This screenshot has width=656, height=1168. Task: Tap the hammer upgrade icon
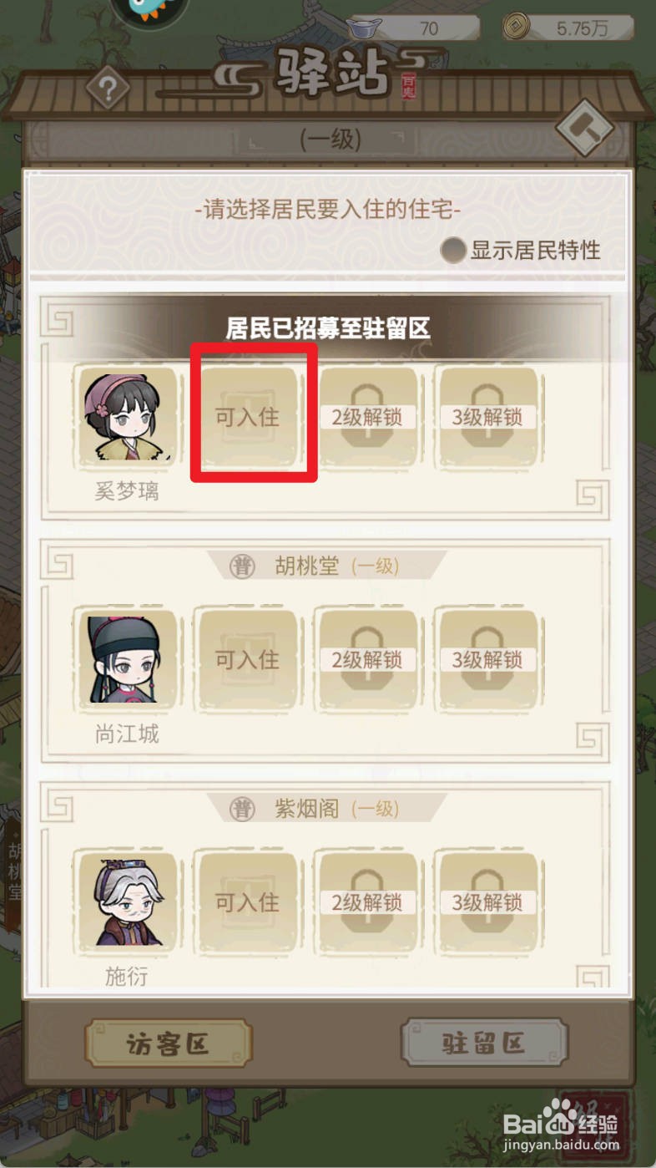(x=584, y=128)
